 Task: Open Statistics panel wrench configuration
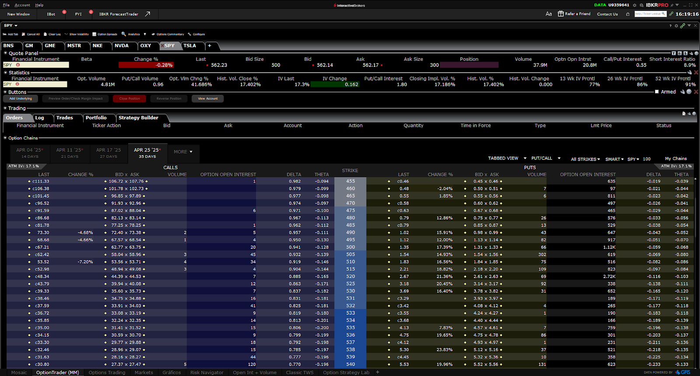[x=690, y=73]
